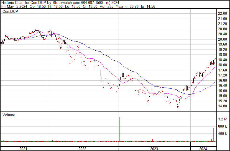Click the 22.00 price axis label

223,13
